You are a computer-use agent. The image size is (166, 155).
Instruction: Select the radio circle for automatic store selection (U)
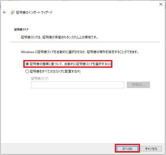tap(27, 64)
